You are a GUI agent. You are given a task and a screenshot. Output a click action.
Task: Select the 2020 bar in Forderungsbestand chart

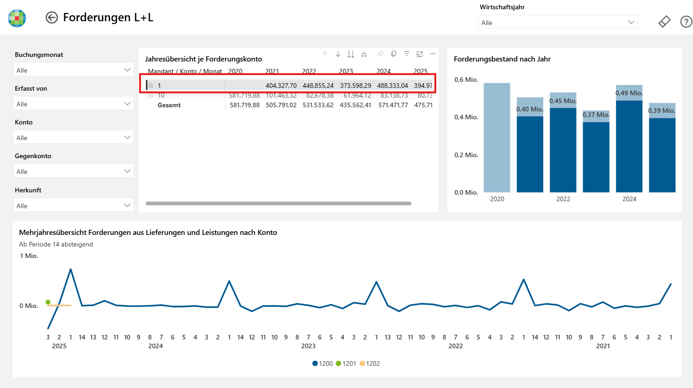click(x=497, y=138)
